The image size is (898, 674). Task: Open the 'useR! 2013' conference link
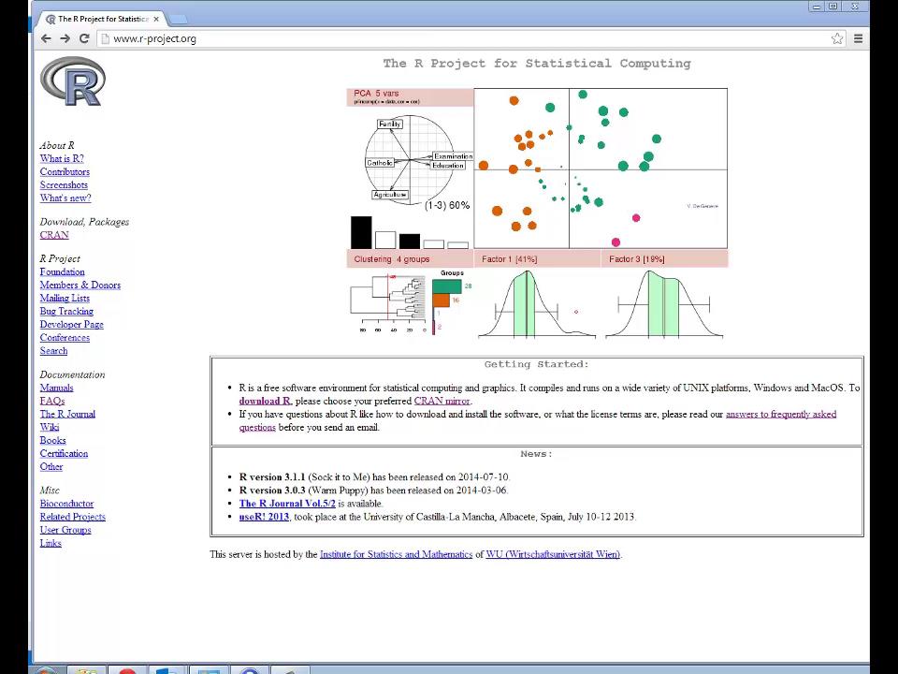(x=263, y=516)
